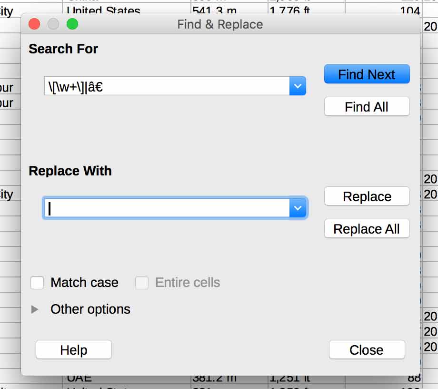Click the Find All button

click(x=367, y=107)
